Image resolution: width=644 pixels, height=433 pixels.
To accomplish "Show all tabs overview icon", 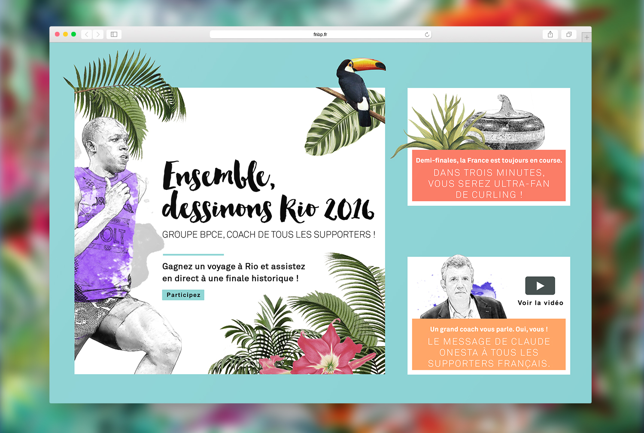I will click(x=569, y=34).
